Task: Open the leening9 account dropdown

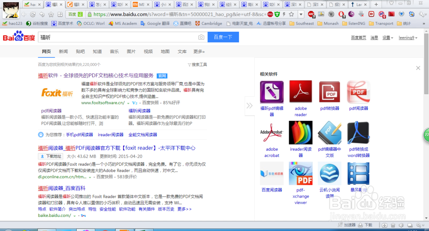Action: [x=408, y=38]
